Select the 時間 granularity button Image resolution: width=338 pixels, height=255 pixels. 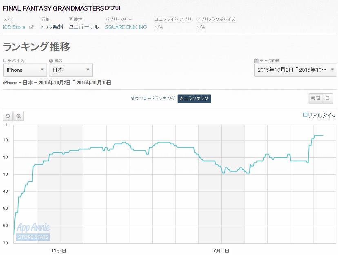316,98
